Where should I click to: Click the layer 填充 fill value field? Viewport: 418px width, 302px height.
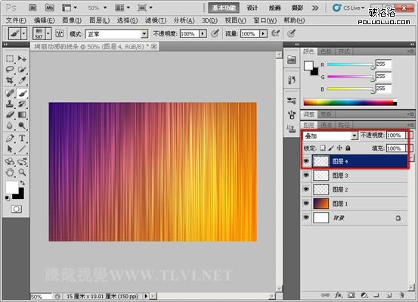(x=395, y=148)
